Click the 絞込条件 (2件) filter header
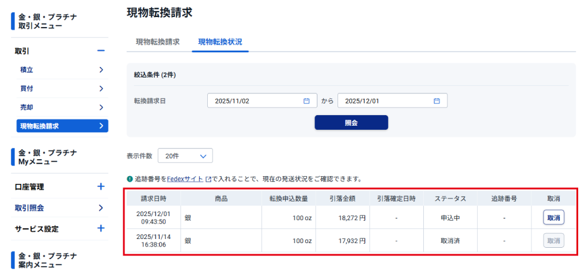This screenshot has height=276, width=587. coord(155,75)
